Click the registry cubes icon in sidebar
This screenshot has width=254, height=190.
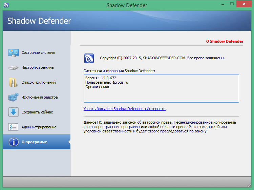13,97
